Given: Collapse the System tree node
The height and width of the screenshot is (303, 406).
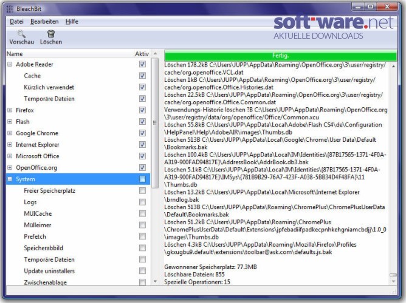Looking at the screenshot, I should 10,179.
